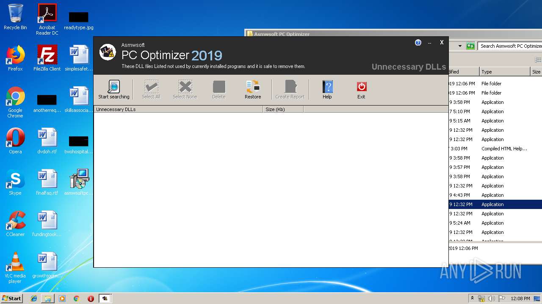Select the Acrobat Reader DC shortcut
542x304 pixels.
[x=47, y=19]
